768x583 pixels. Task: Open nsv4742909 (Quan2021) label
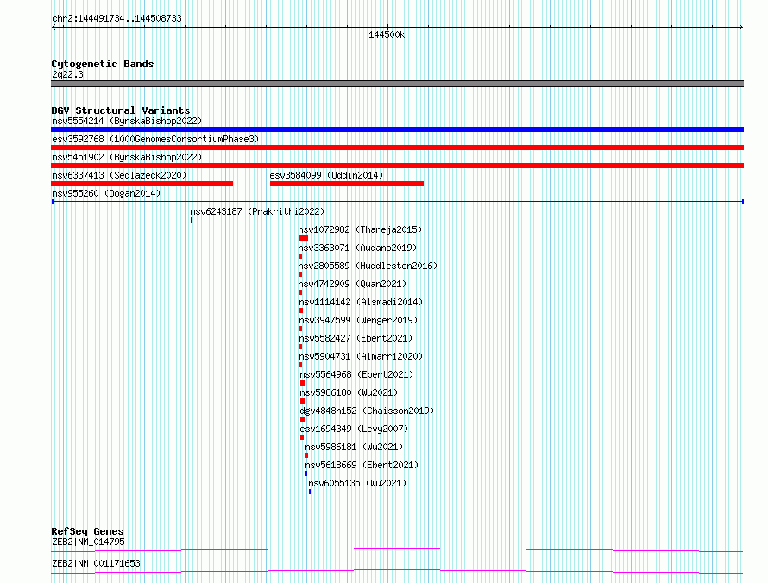(x=352, y=284)
